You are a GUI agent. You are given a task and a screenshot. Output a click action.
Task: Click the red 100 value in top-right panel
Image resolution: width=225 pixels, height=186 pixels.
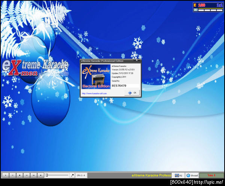coord(202,5)
